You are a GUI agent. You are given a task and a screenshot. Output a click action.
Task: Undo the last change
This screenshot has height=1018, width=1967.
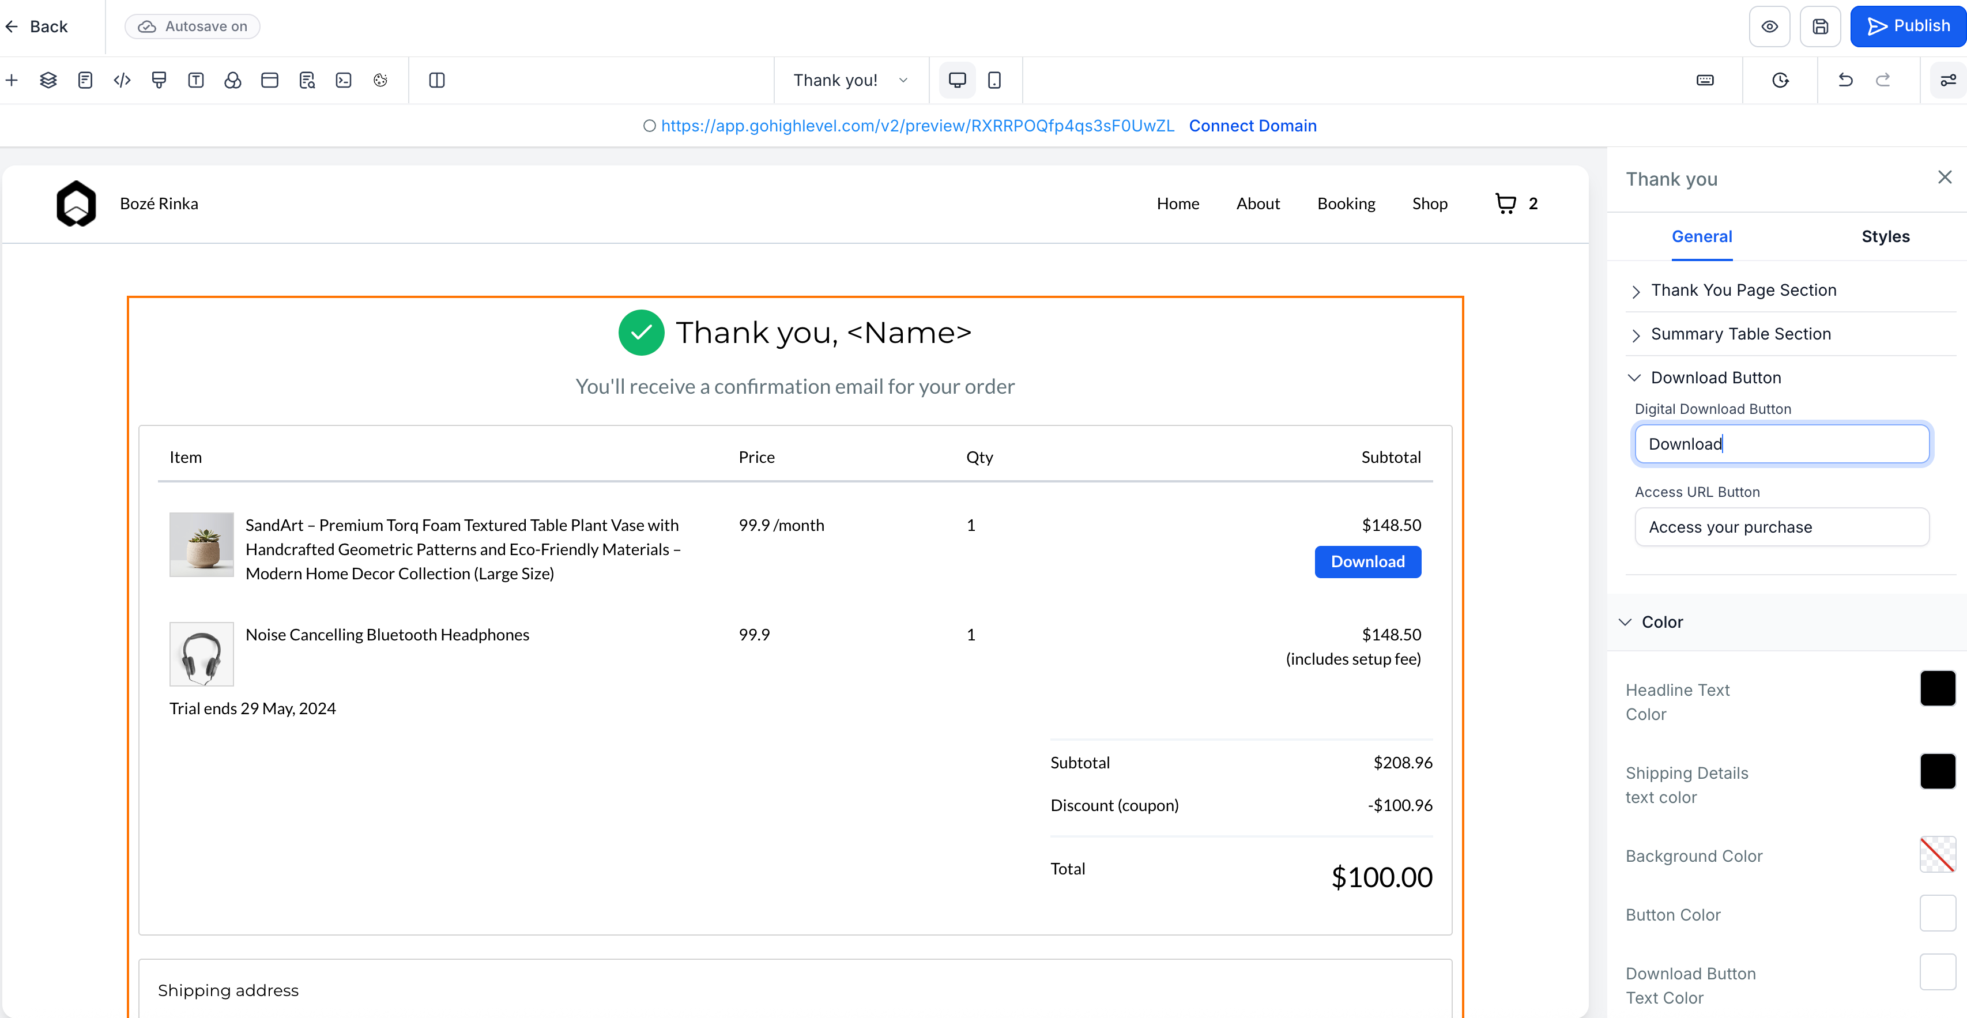[x=1845, y=80]
